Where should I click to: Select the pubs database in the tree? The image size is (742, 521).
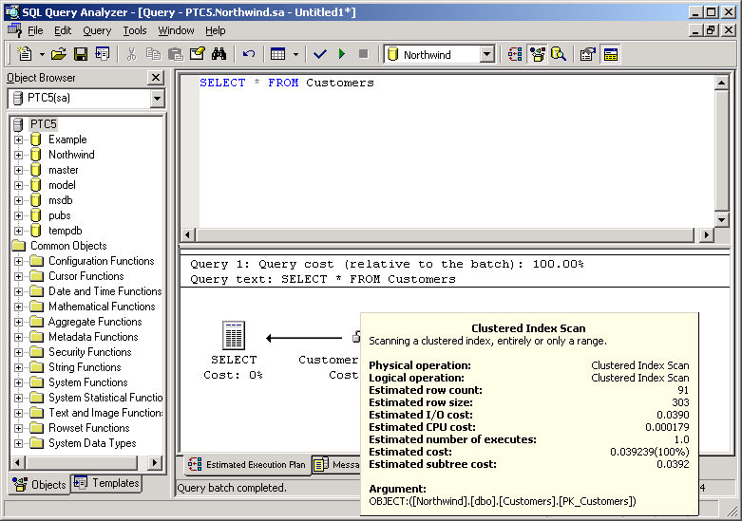pos(59,215)
